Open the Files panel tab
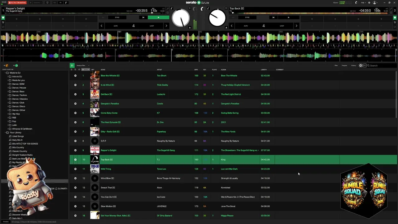398x224 pixels. 336,66
